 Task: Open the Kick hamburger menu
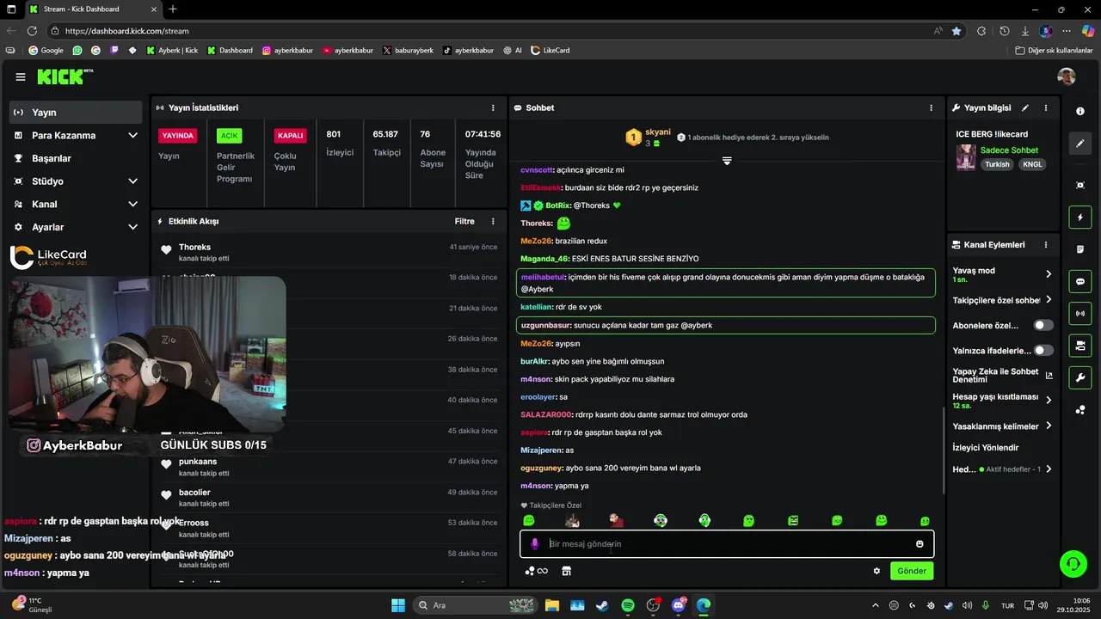21,77
